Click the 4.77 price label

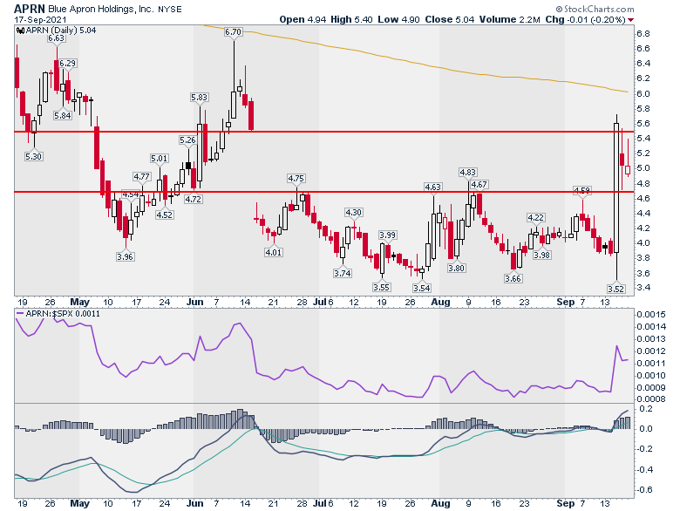[141, 176]
